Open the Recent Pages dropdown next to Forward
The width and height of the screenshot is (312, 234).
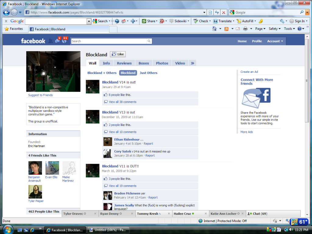click(20, 12)
